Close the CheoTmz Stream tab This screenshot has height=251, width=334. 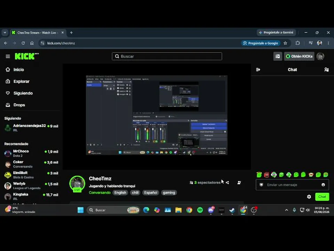coord(62,33)
